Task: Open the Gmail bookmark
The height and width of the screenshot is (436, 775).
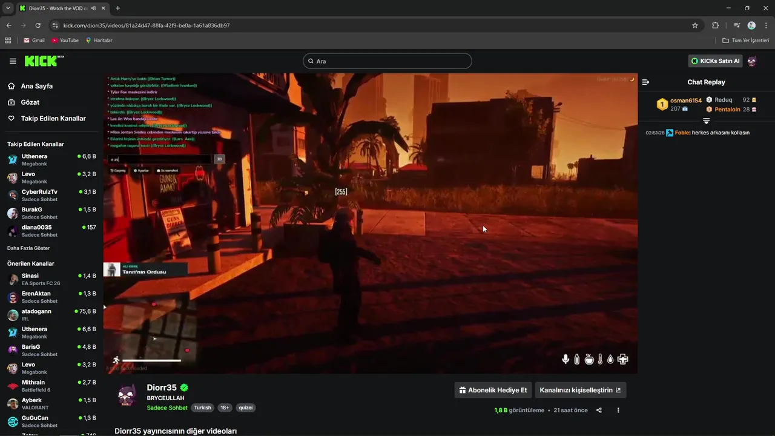Action: click(34, 41)
